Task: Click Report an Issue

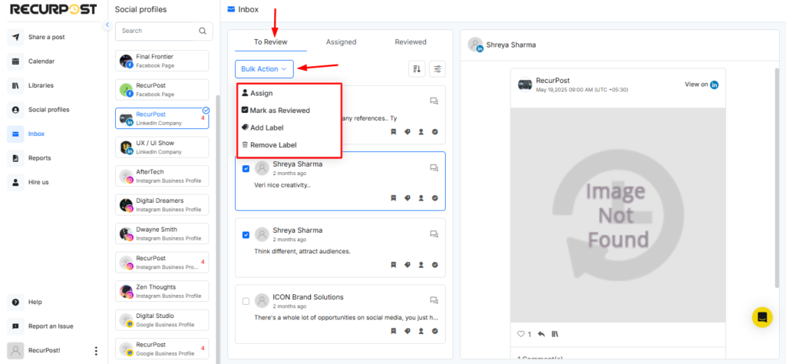Action: (x=51, y=326)
